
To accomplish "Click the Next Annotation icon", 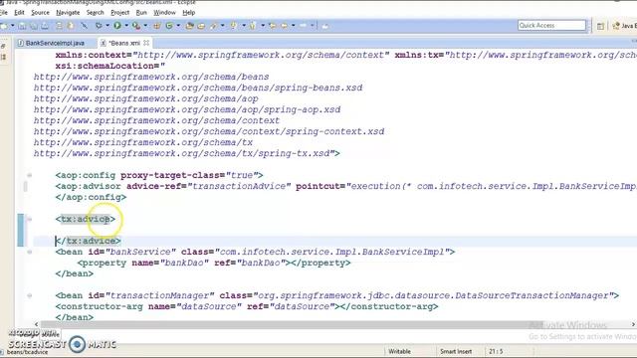I will tap(233, 26).
